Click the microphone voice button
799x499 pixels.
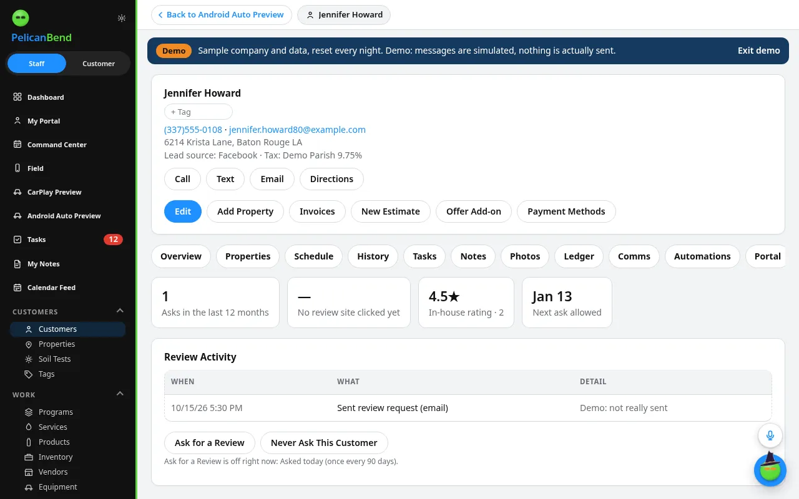coord(770,435)
